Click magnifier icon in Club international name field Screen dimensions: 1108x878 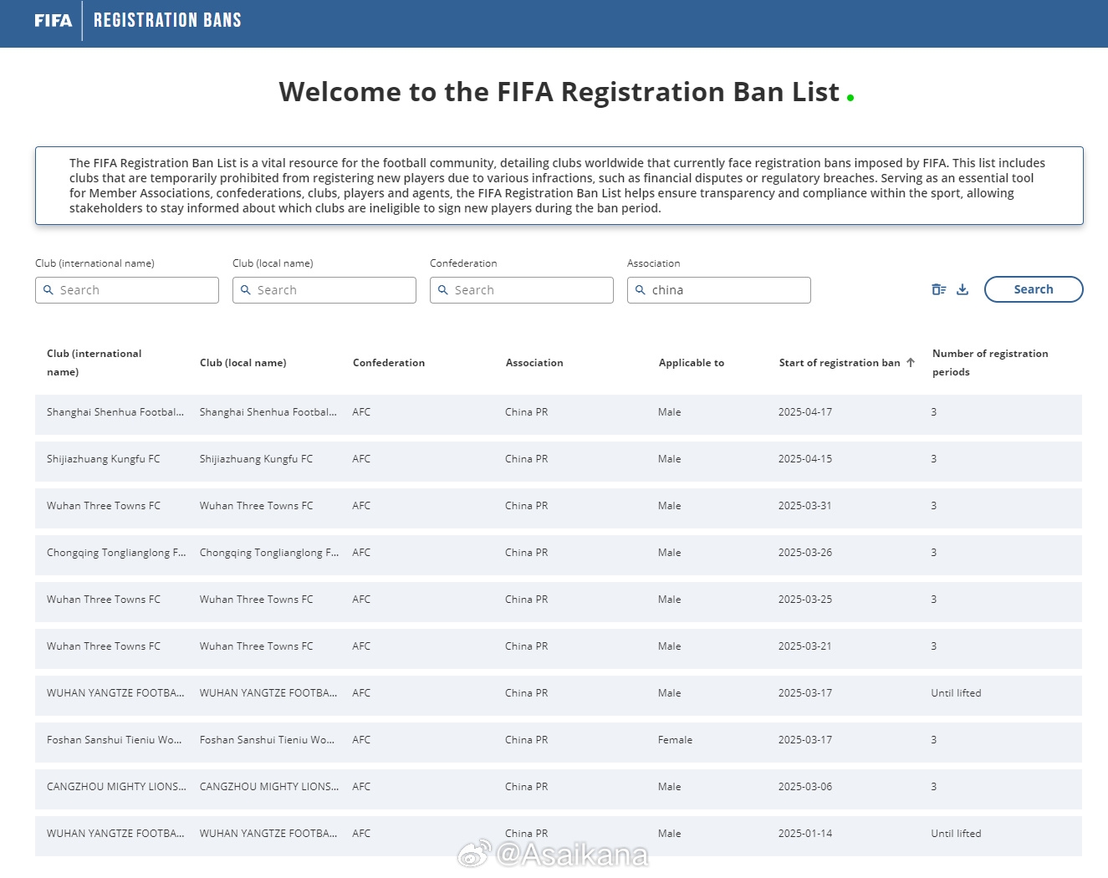(49, 290)
